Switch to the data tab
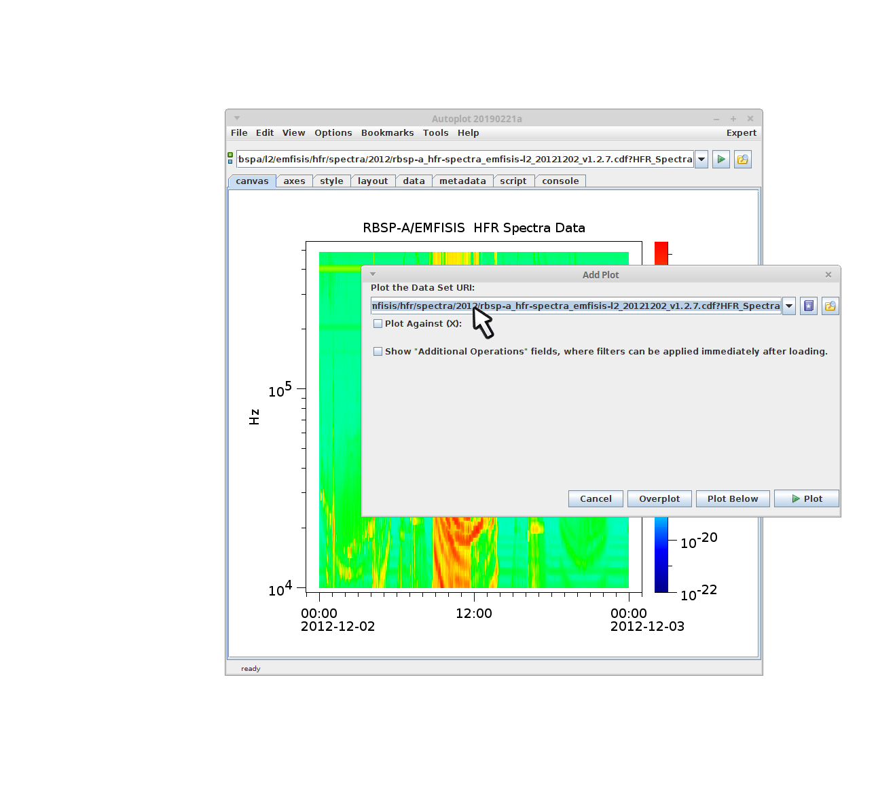The height and width of the screenshot is (785, 895). (414, 181)
